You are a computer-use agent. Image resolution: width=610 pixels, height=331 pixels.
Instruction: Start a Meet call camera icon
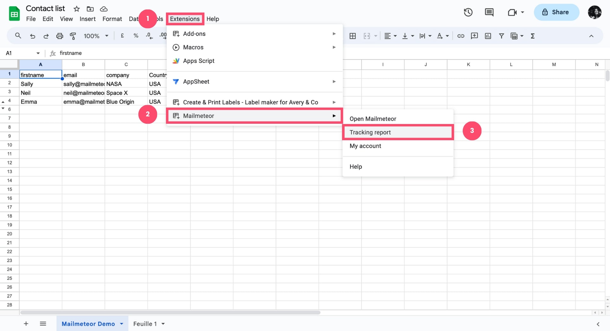512,12
